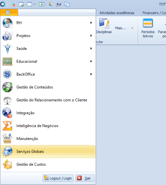Screen dimensions: 166x185
Task: Expand the BackOffice submenu arrow
Action: coord(91,74)
